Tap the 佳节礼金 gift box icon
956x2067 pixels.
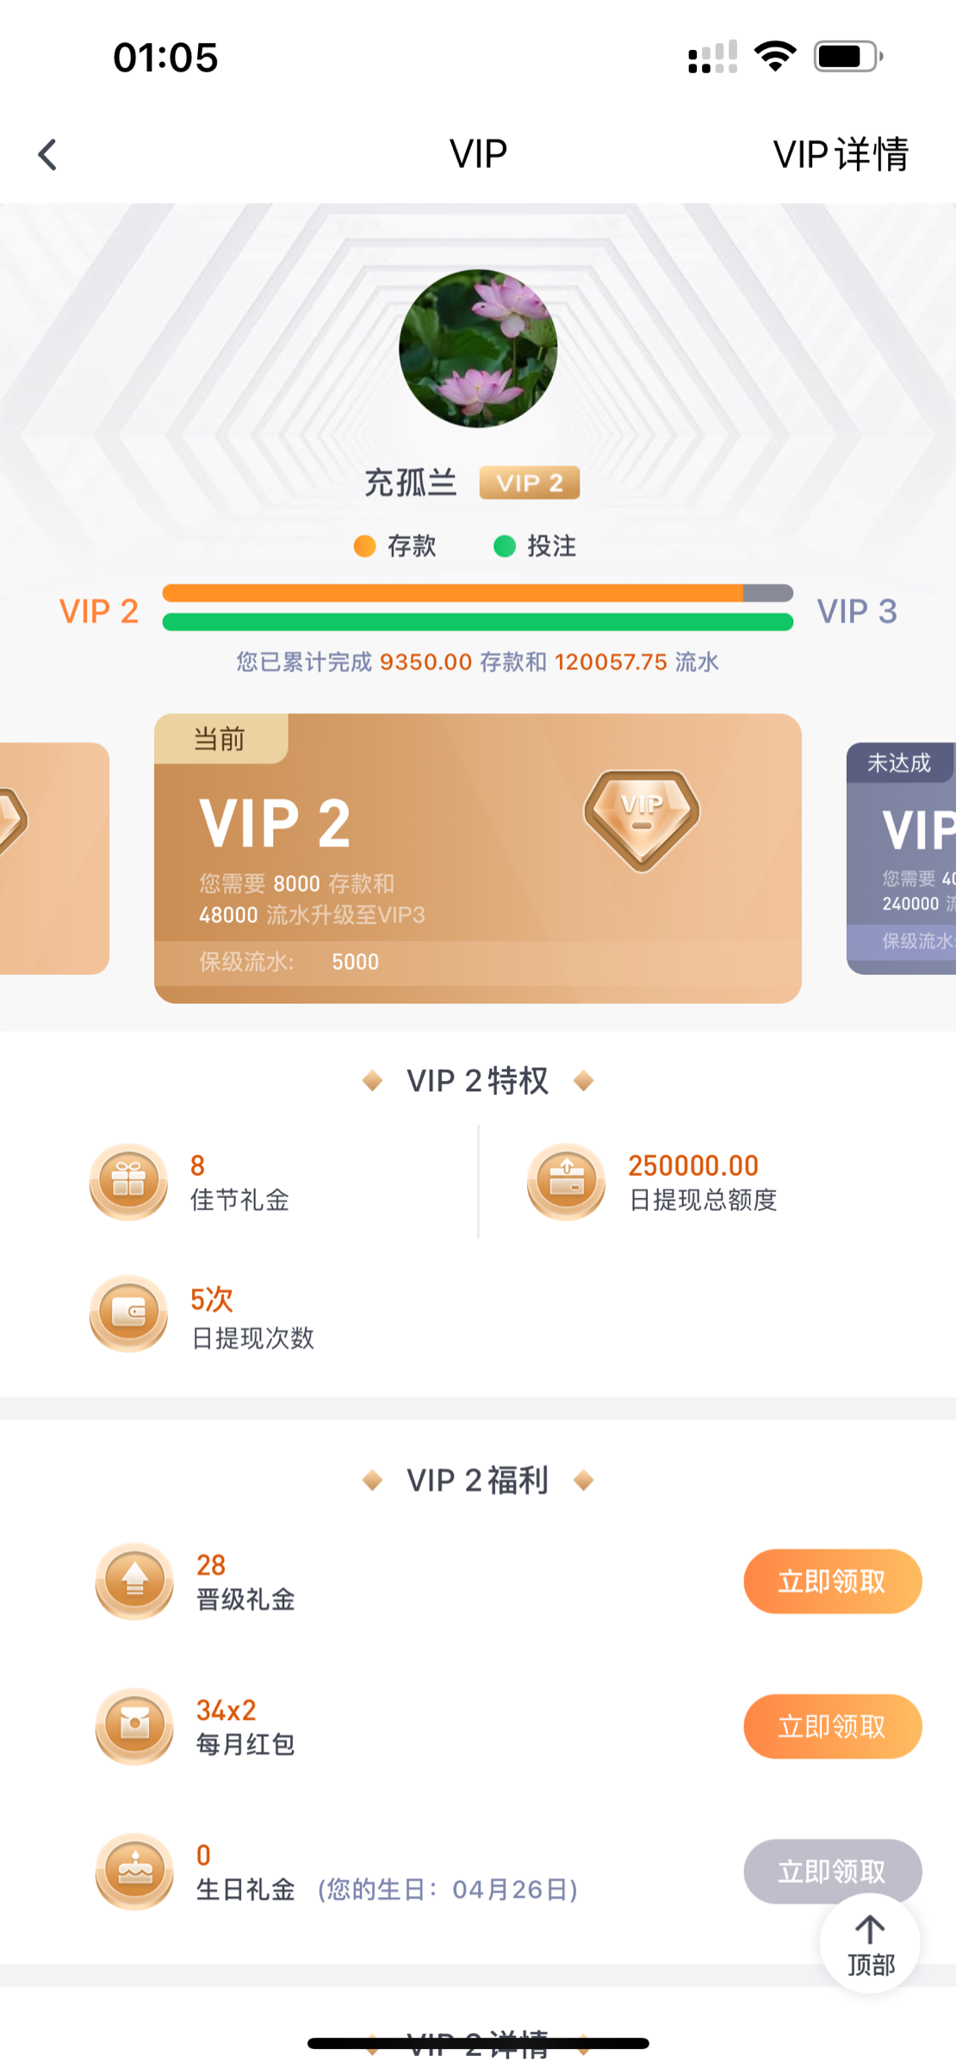128,1181
